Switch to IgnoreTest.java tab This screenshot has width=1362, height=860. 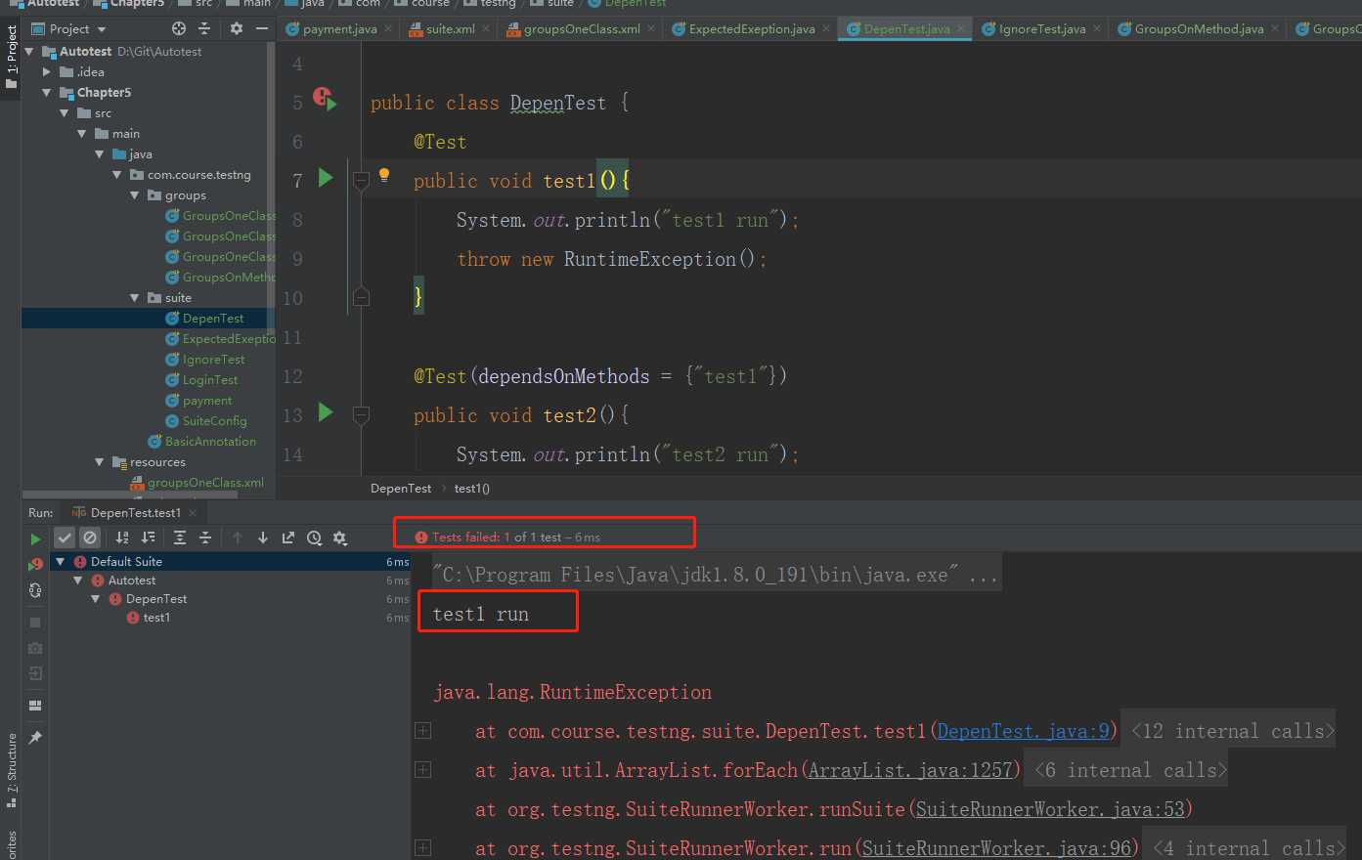pos(1042,29)
